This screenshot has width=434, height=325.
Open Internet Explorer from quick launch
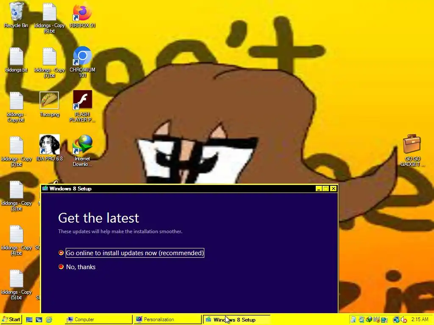49,320
